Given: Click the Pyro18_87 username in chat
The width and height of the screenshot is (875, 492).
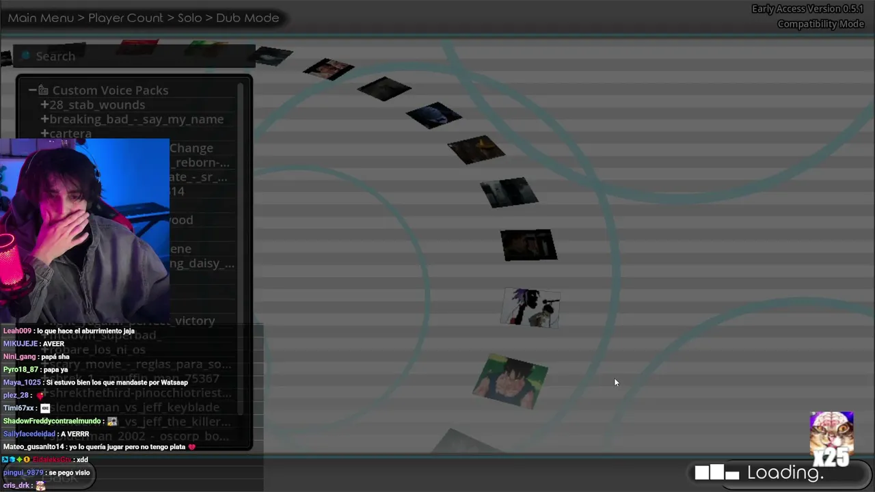Looking at the screenshot, I should pyautogui.click(x=21, y=370).
